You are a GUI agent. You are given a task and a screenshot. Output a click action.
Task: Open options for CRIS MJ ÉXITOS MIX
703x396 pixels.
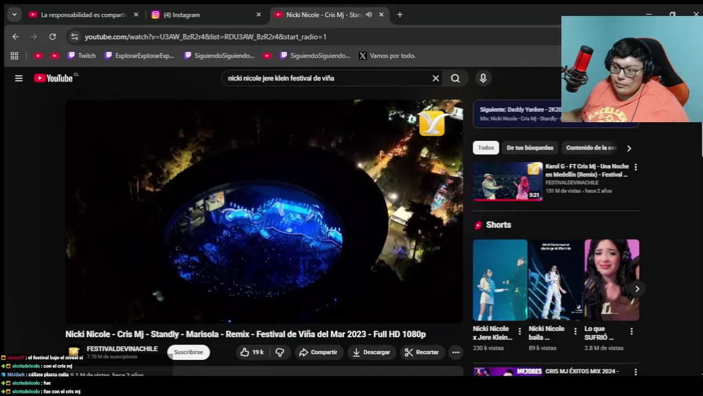point(635,372)
